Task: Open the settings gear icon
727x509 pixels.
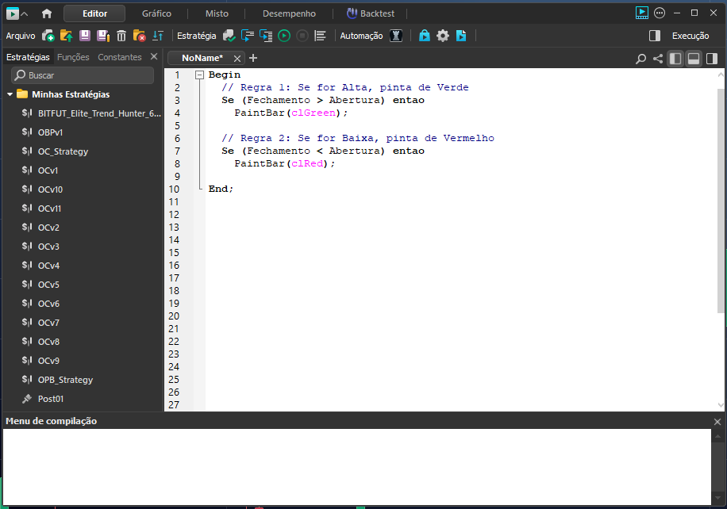Action: [443, 36]
